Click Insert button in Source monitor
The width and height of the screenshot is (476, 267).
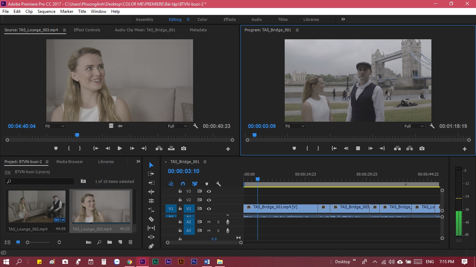coord(159,148)
